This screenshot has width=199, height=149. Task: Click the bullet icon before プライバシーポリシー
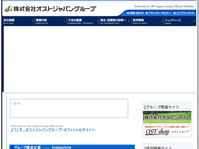click(x=147, y=13)
